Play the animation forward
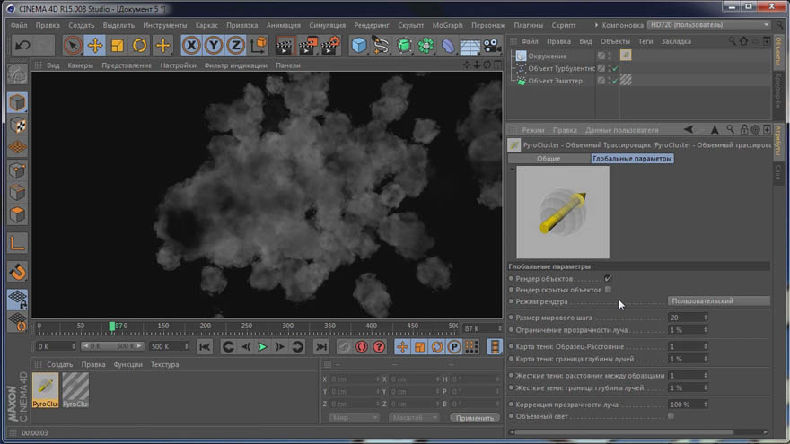 (x=262, y=347)
